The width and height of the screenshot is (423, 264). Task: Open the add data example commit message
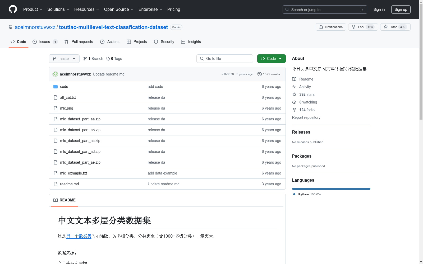coord(162,173)
